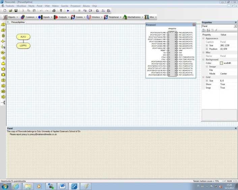
Task: Open the Ohje menu
Action: click(x=94, y=6)
